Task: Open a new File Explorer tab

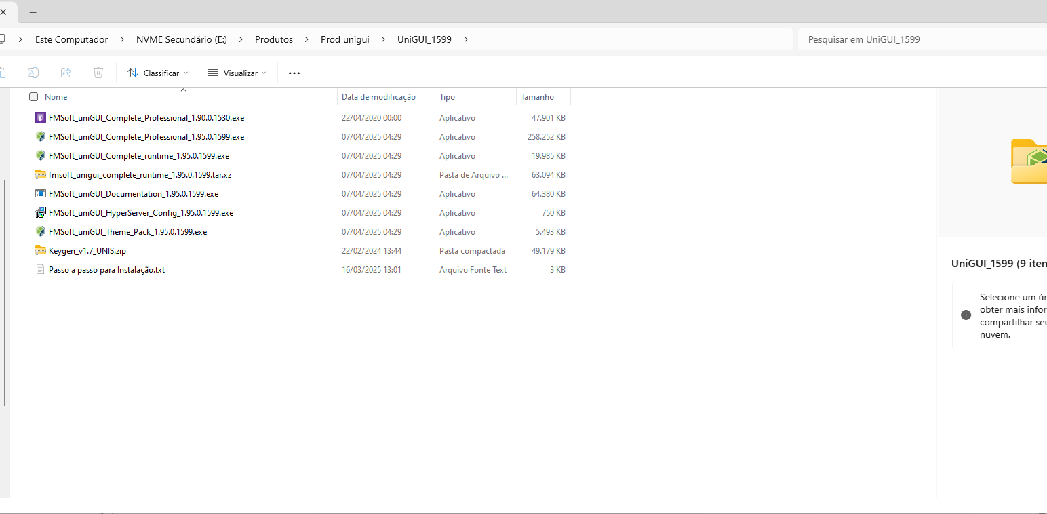Action: coord(33,12)
